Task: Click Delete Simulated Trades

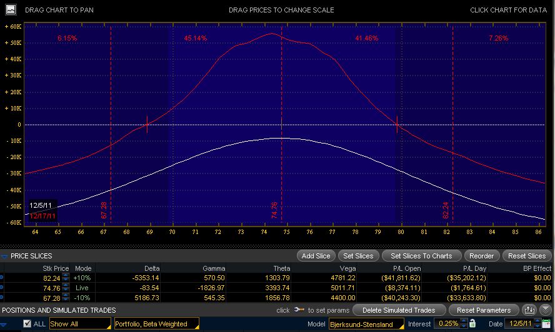Action: pyautogui.click(x=399, y=310)
